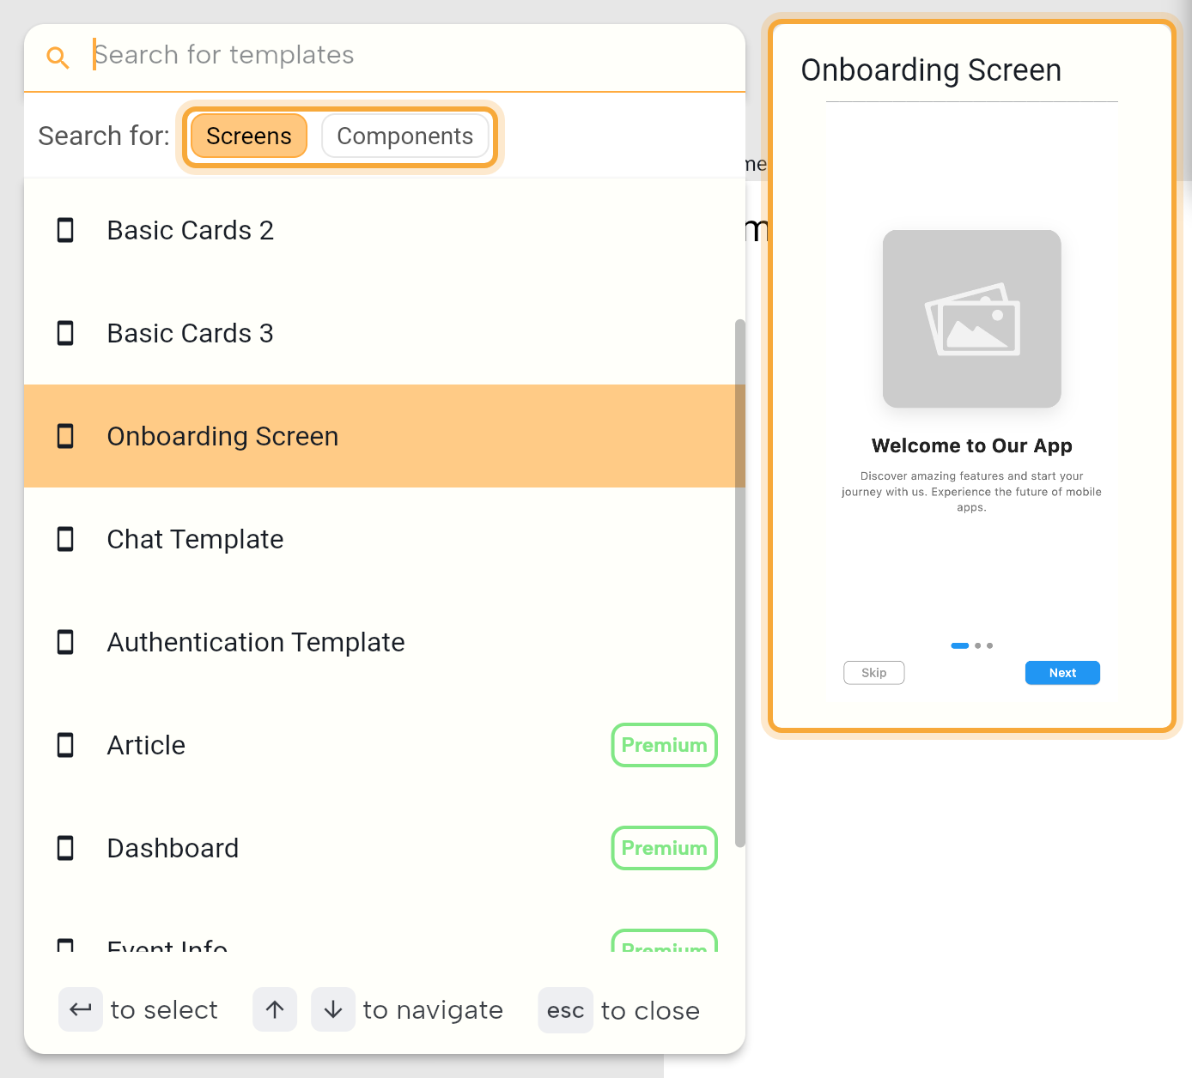Click the phone icon beside Chat Template

(x=65, y=539)
